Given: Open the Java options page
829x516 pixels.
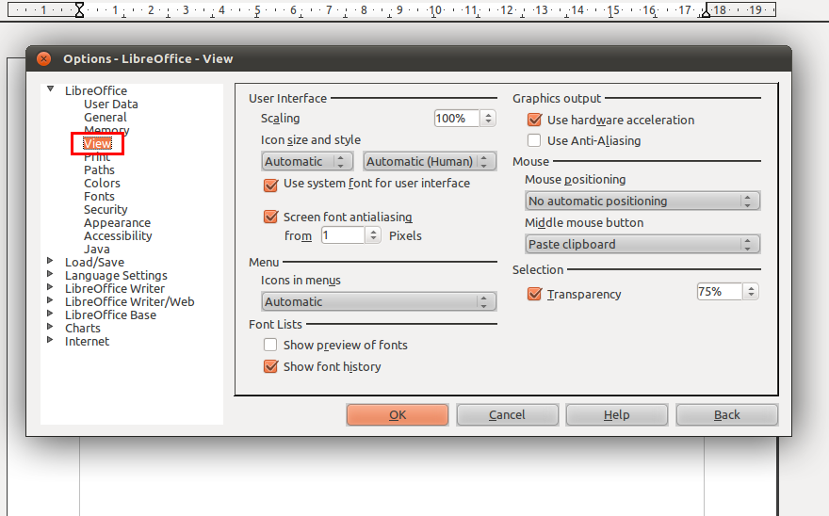Looking at the screenshot, I should (x=97, y=250).
